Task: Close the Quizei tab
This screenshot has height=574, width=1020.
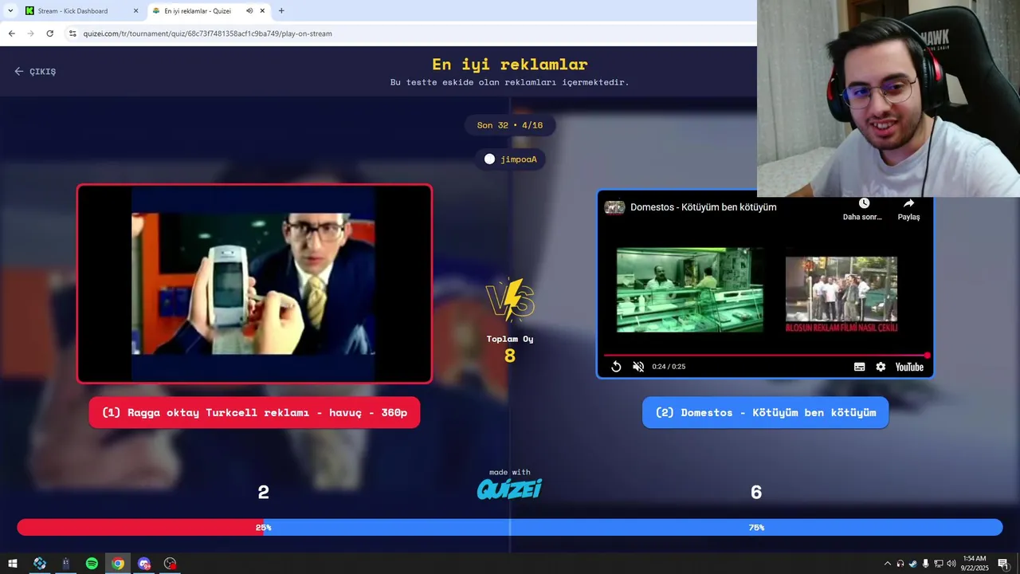Action: (262, 11)
